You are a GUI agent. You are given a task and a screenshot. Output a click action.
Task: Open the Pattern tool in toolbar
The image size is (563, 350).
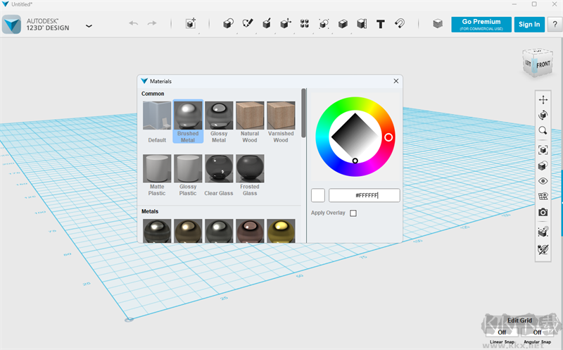tap(304, 24)
